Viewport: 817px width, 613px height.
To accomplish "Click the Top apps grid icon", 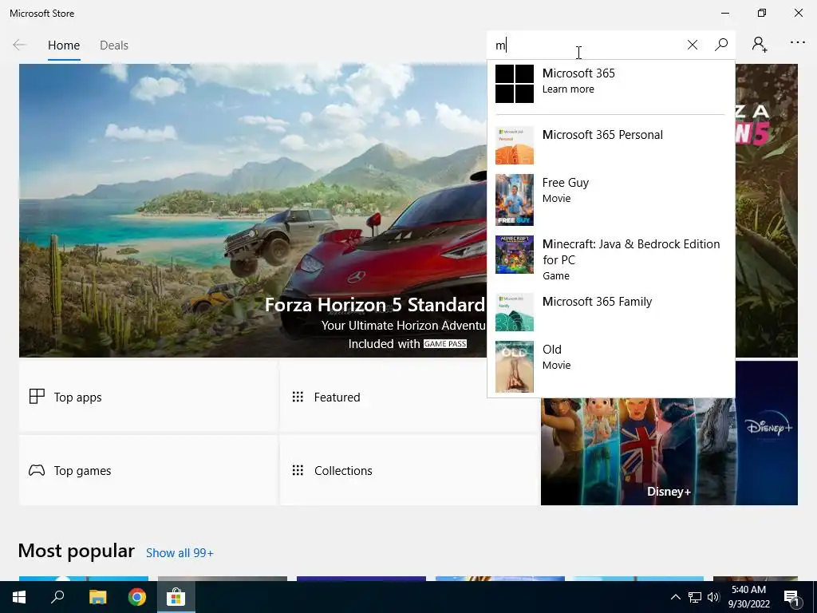I will 37,396.
